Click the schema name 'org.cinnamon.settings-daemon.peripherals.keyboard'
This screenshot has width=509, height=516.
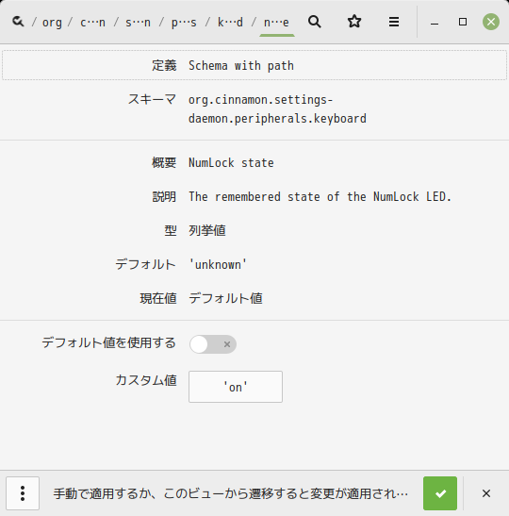(277, 108)
